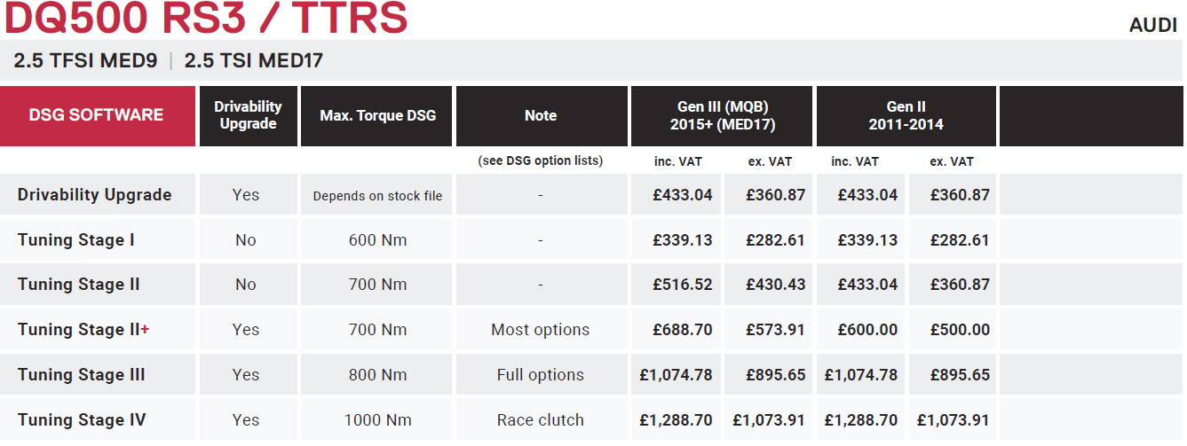Click the Drivability Upgrade row label

[95, 195]
